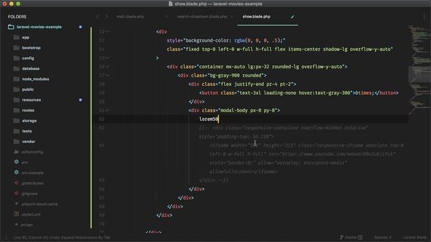This screenshot has width=431, height=242.
Task: Open the .editorconfig file
Action: point(32,152)
